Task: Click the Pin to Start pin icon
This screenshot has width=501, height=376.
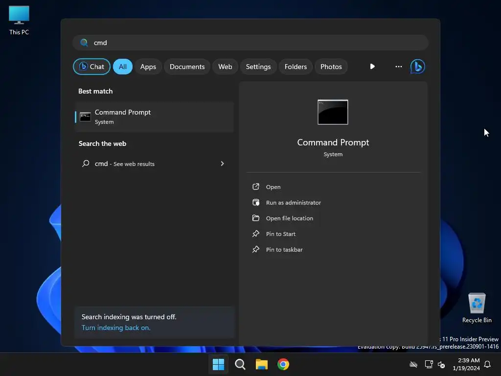Action: tap(256, 234)
